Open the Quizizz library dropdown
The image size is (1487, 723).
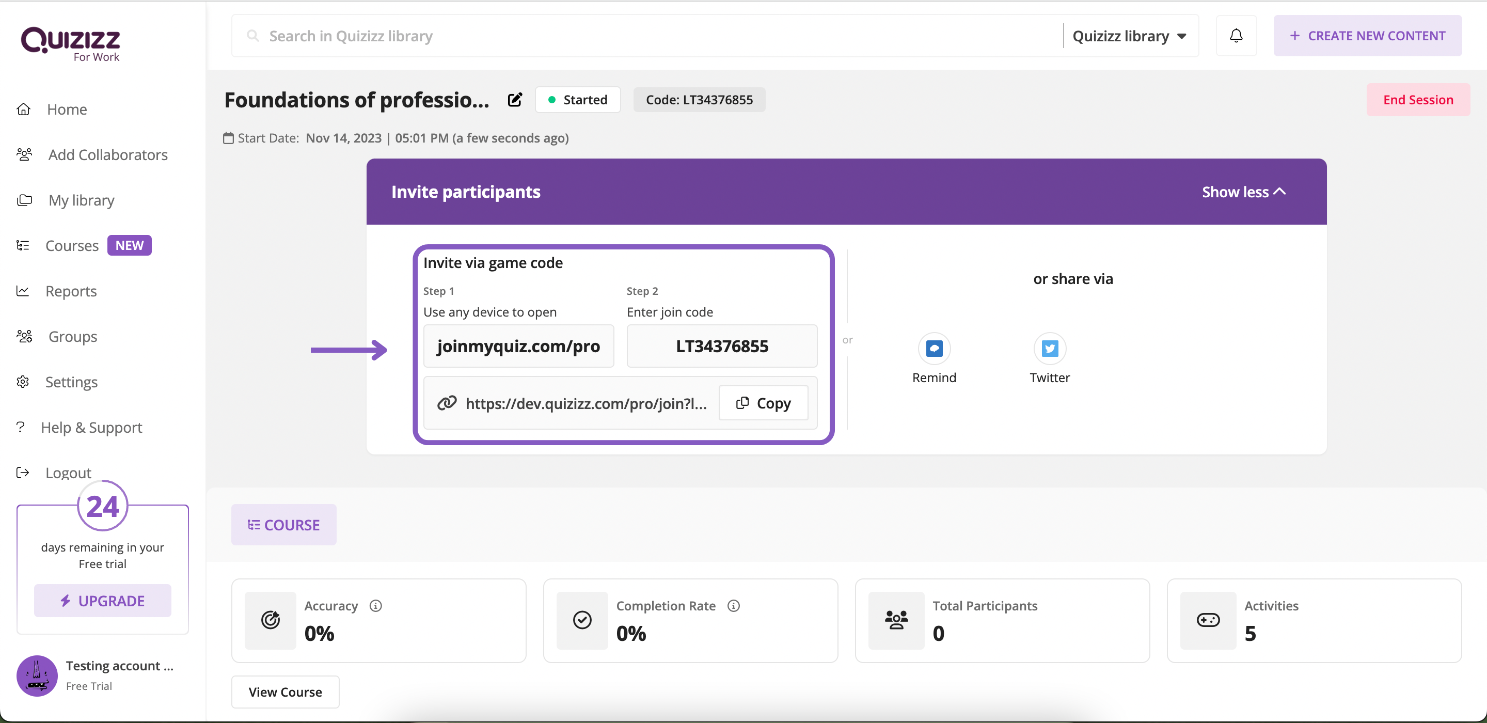click(x=1129, y=36)
